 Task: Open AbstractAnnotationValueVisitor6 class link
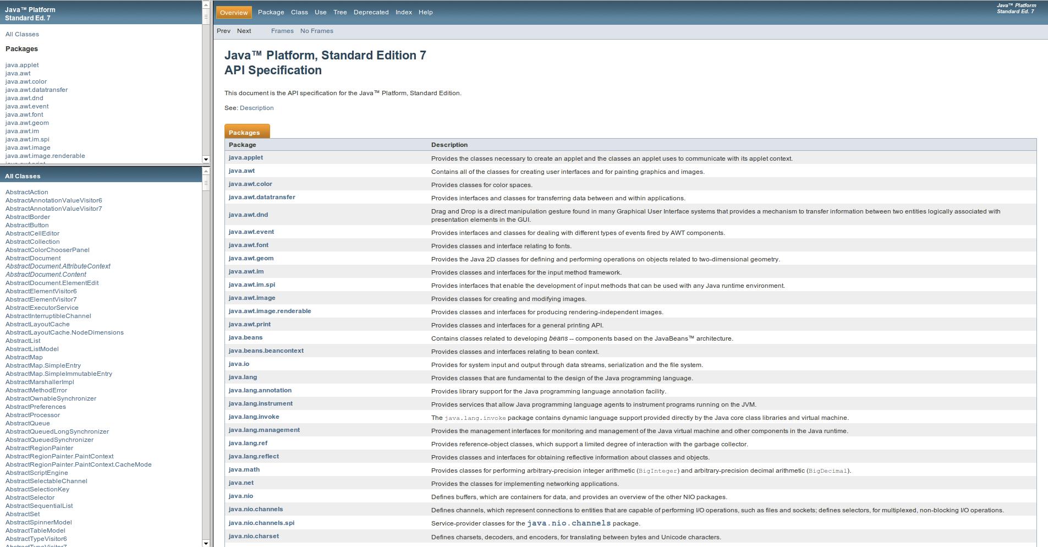point(54,200)
